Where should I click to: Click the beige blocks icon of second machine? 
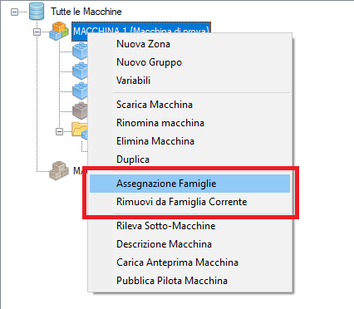point(59,170)
